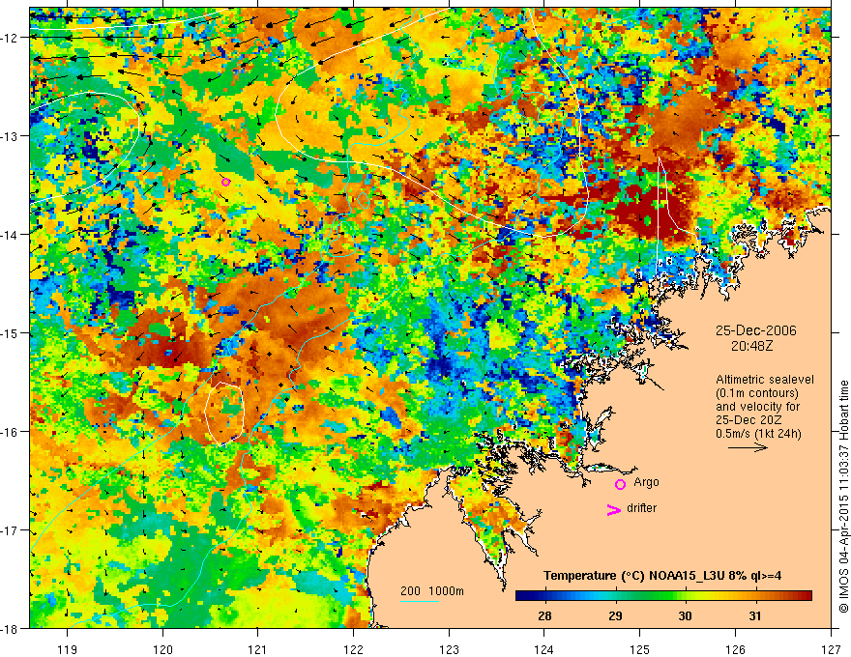The height and width of the screenshot is (657, 851).
Task: Click the -14 latitude axis label
Action: point(11,235)
